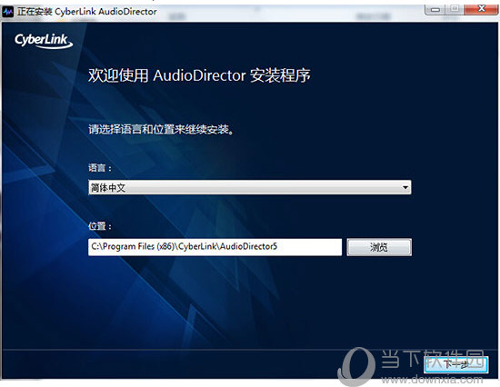Click the 欢迎使用 AudioDirector 安装程序 heading
500x387 pixels.
pyautogui.click(x=199, y=75)
